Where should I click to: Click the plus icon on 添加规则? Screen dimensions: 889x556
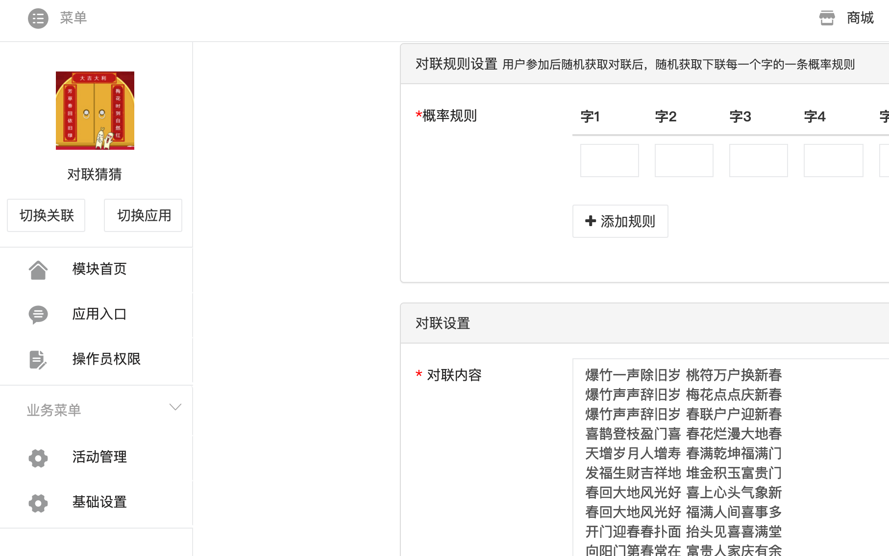point(590,221)
